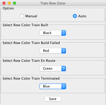
Task: Open the En Route color dropdown showing Green
Action: point(53,69)
